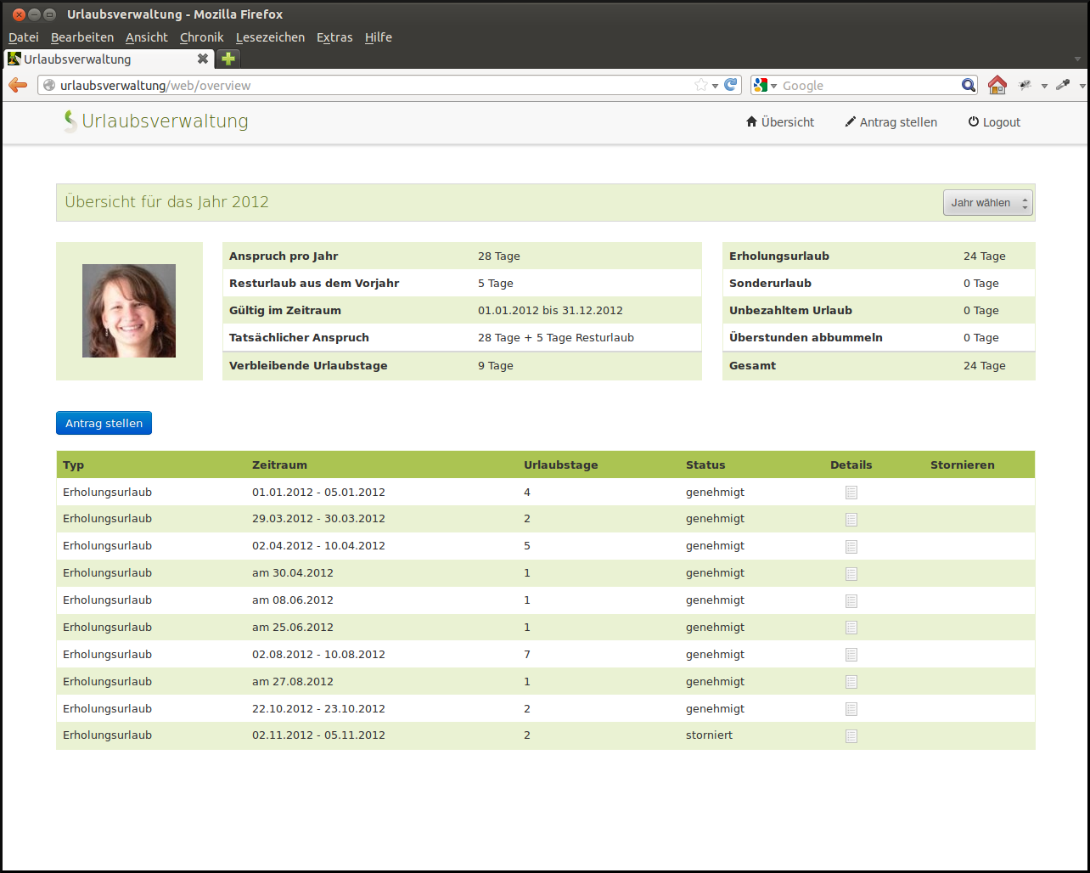Image resolution: width=1090 pixels, height=873 pixels.
Task: Click the 'storniert' status cell
Action: pos(710,735)
